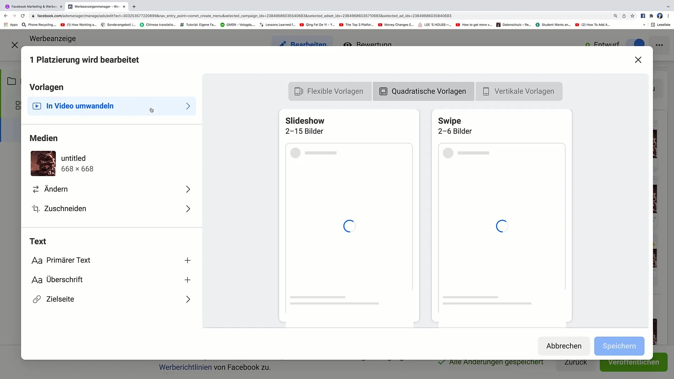The width and height of the screenshot is (674, 379).
Task: Choose the Slideshow template card
Action: coord(349,215)
